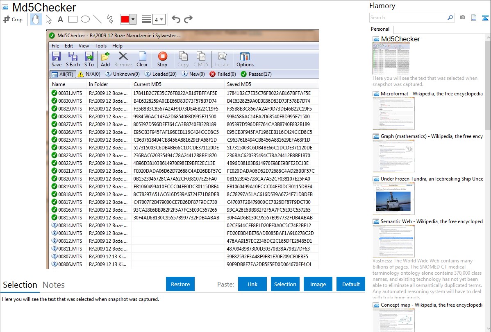The width and height of the screenshot is (491, 332).
Task: Switch to the Notes tab
Action: coord(53,285)
